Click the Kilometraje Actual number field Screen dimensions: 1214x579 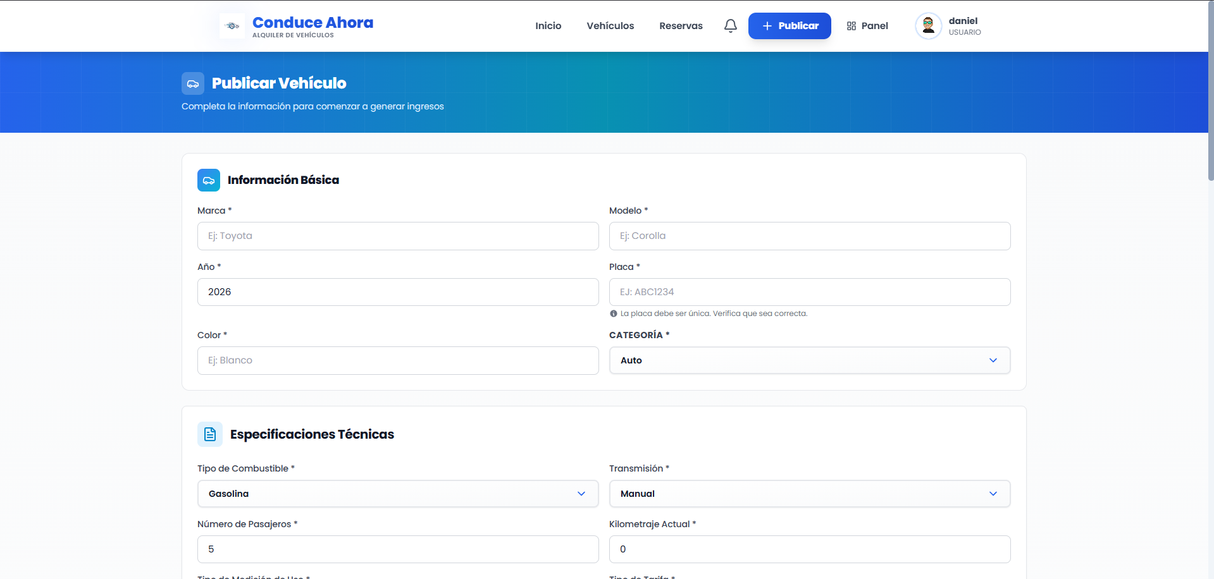click(x=809, y=549)
